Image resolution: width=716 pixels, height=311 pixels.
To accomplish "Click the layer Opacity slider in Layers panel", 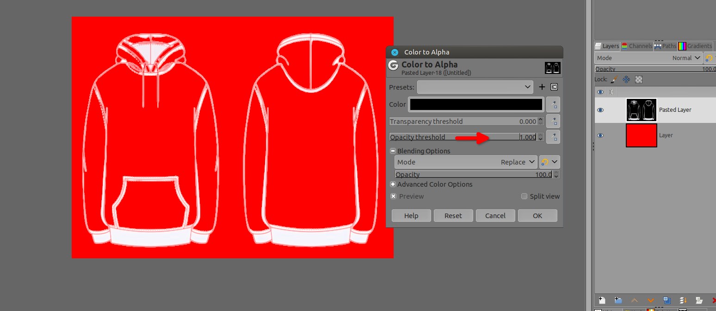I will coord(654,69).
